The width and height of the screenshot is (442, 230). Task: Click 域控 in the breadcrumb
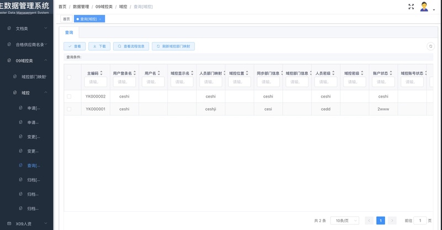coord(123,7)
